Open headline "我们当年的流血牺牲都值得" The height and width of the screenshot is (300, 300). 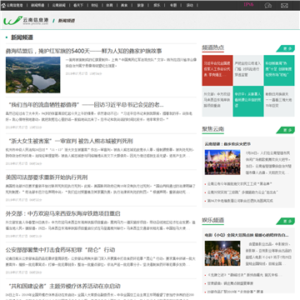[x=86, y=105]
